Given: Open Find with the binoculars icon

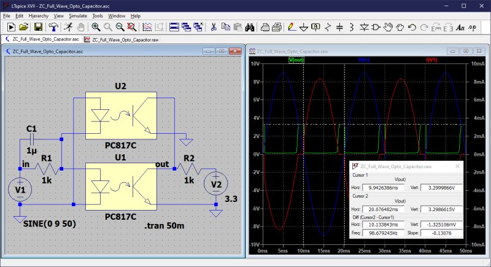Looking at the screenshot, I should point(250,27).
